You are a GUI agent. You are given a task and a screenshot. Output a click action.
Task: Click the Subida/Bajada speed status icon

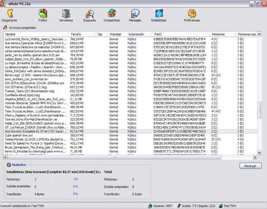(179, 206)
